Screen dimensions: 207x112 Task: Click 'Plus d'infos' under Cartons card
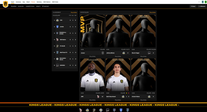(x=118, y=100)
